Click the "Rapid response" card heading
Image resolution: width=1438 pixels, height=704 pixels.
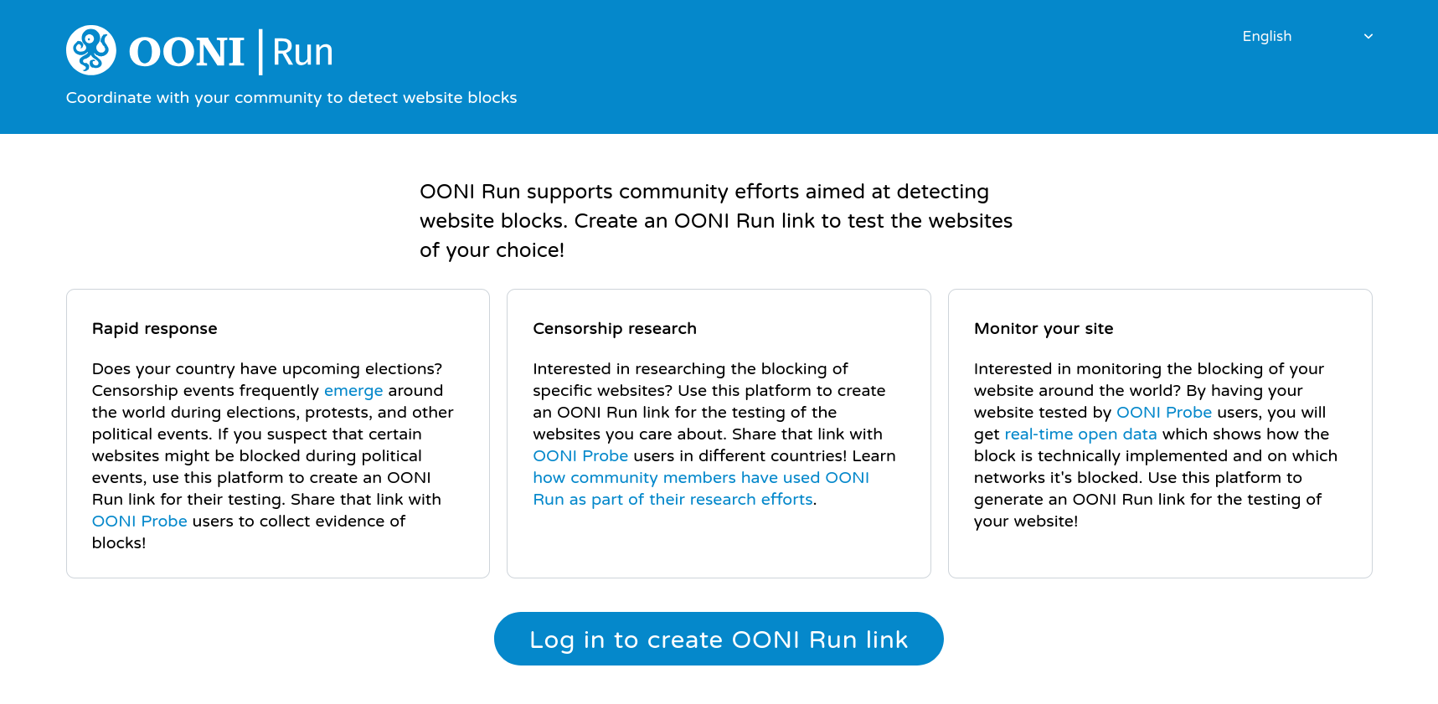(154, 329)
